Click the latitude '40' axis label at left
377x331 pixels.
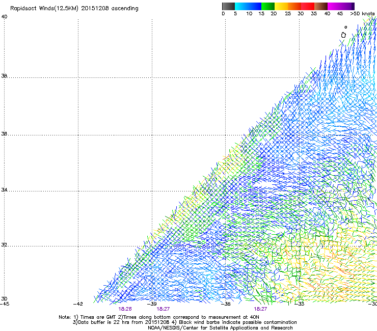pos(4,17)
